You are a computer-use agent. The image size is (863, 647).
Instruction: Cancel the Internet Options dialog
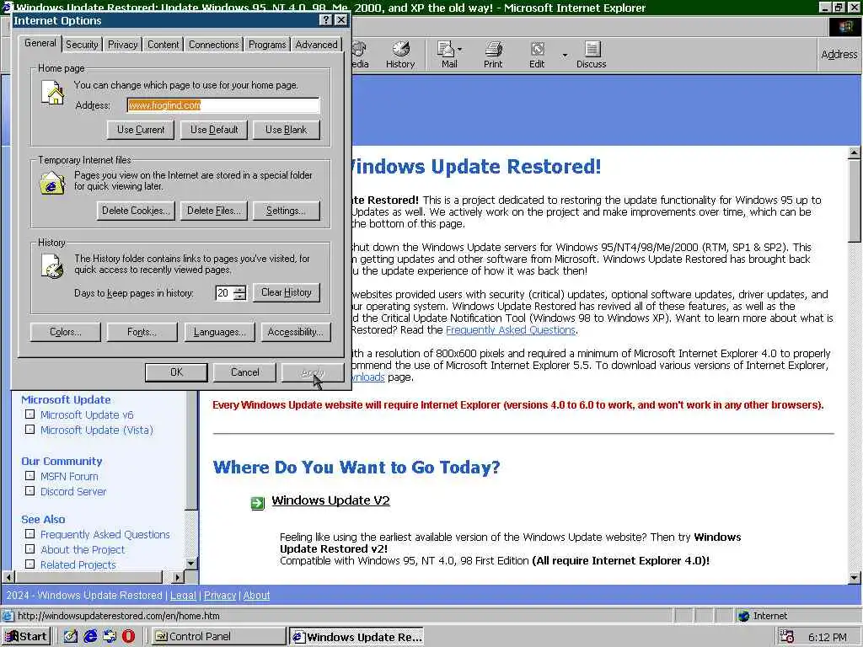pos(245,372)
